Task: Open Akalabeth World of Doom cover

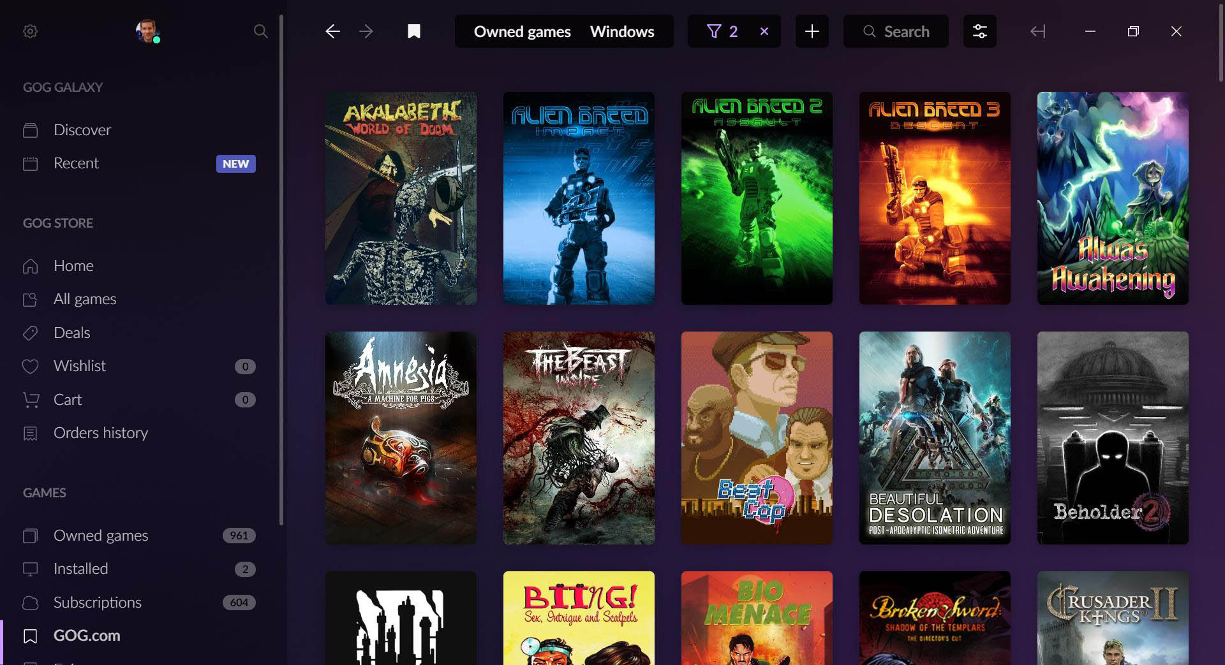Action: coord(401,198)
